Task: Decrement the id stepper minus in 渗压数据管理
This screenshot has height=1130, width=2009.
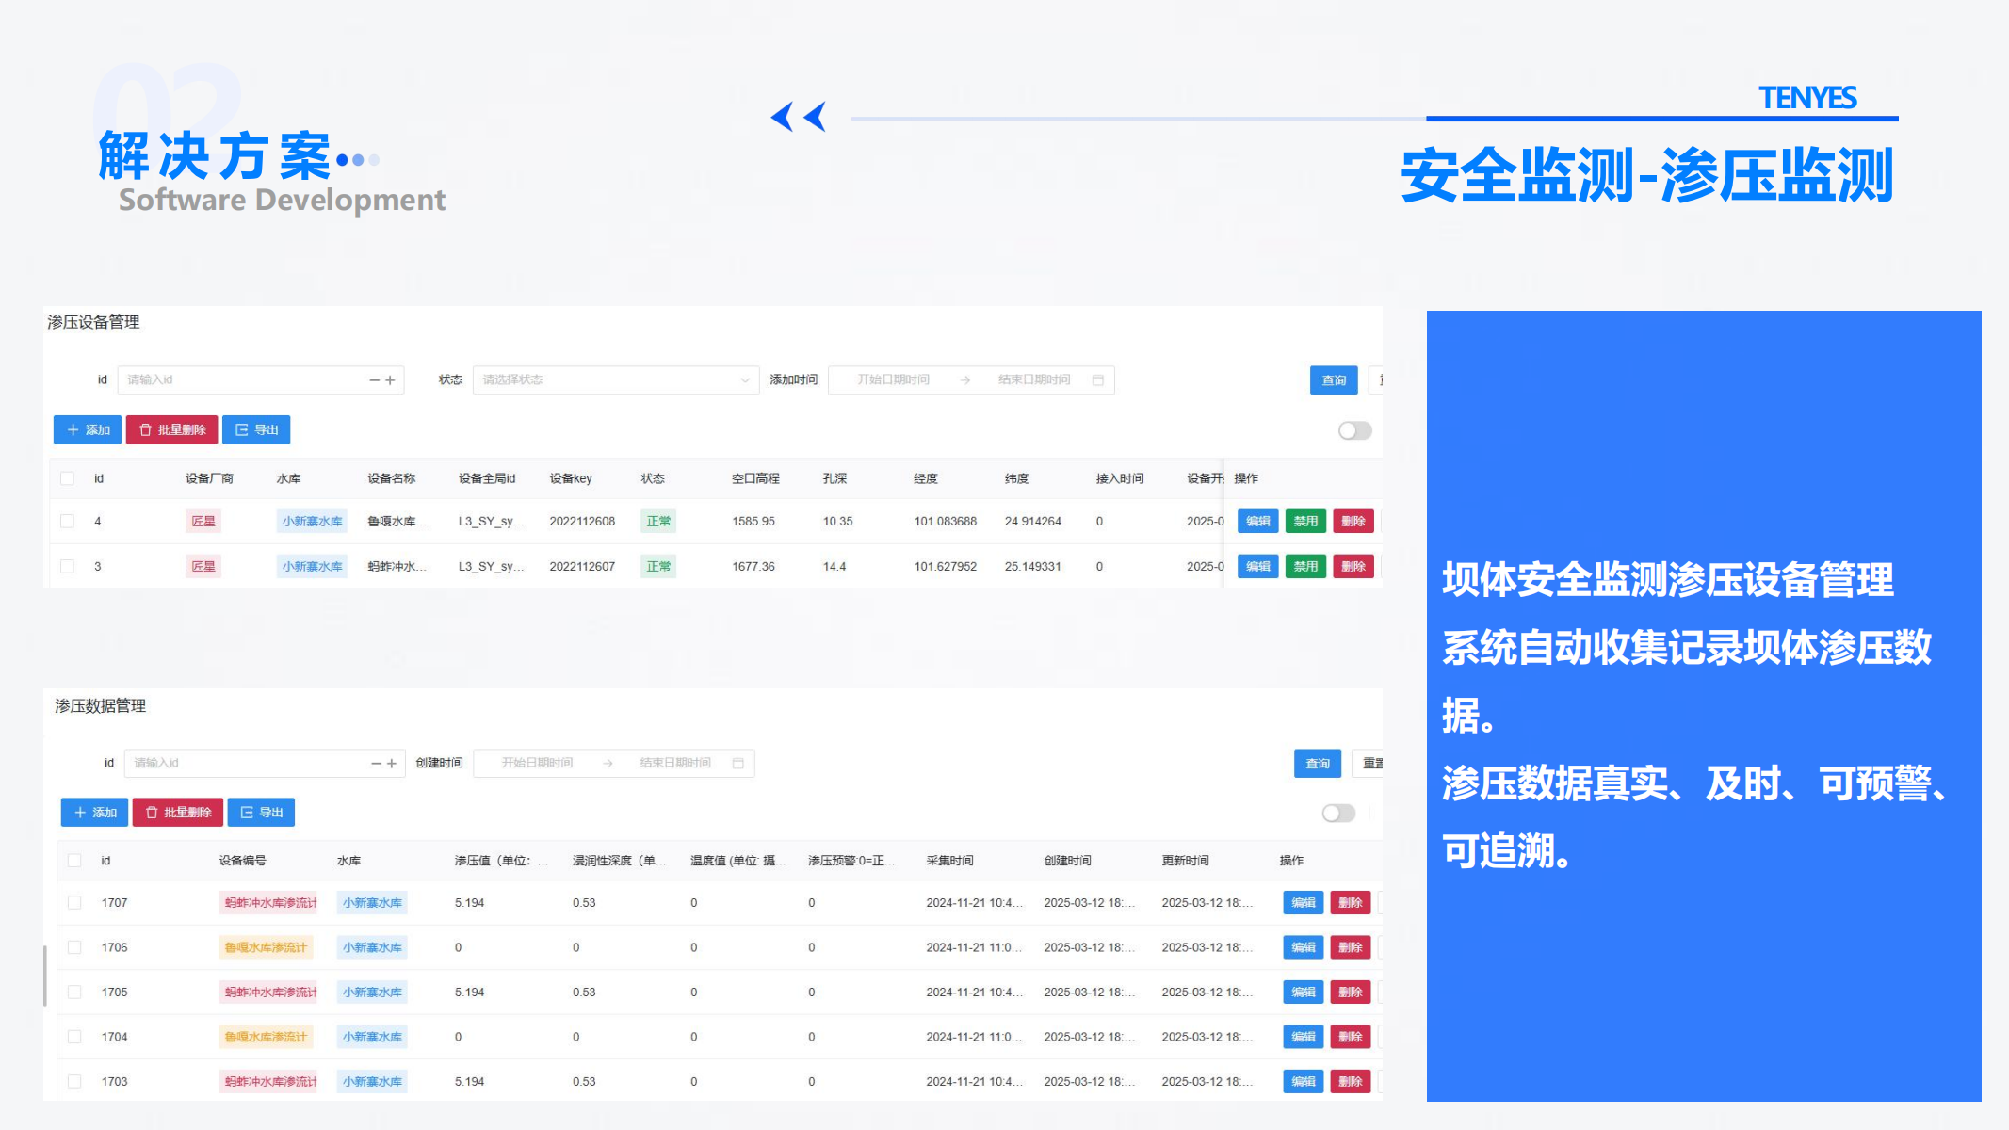Action: 376,764
